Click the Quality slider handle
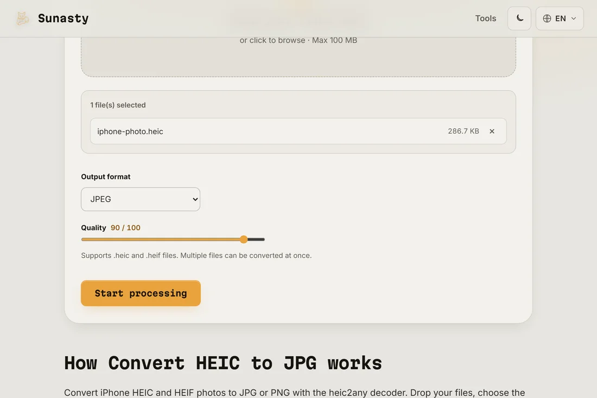Screen dimensions: 597x398 click(x=244, y=239)
